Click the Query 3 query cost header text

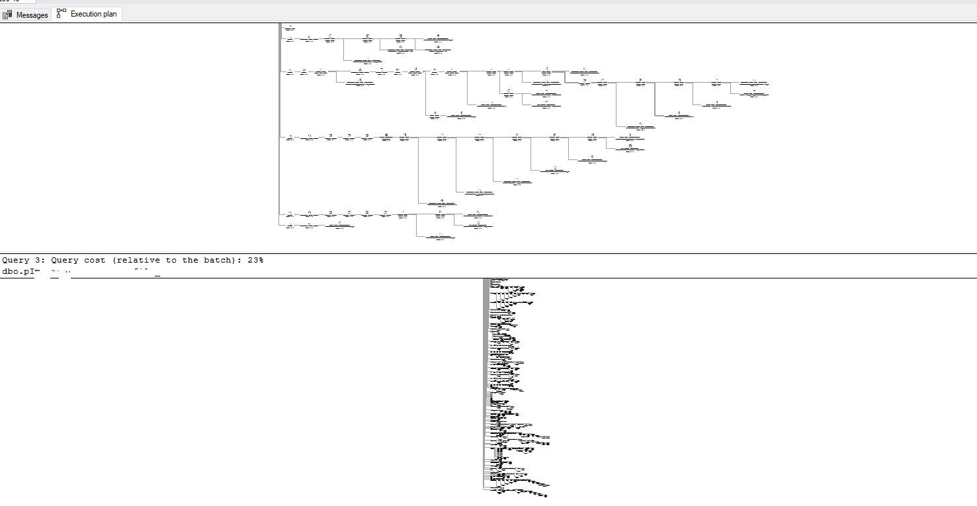(133, 260)
